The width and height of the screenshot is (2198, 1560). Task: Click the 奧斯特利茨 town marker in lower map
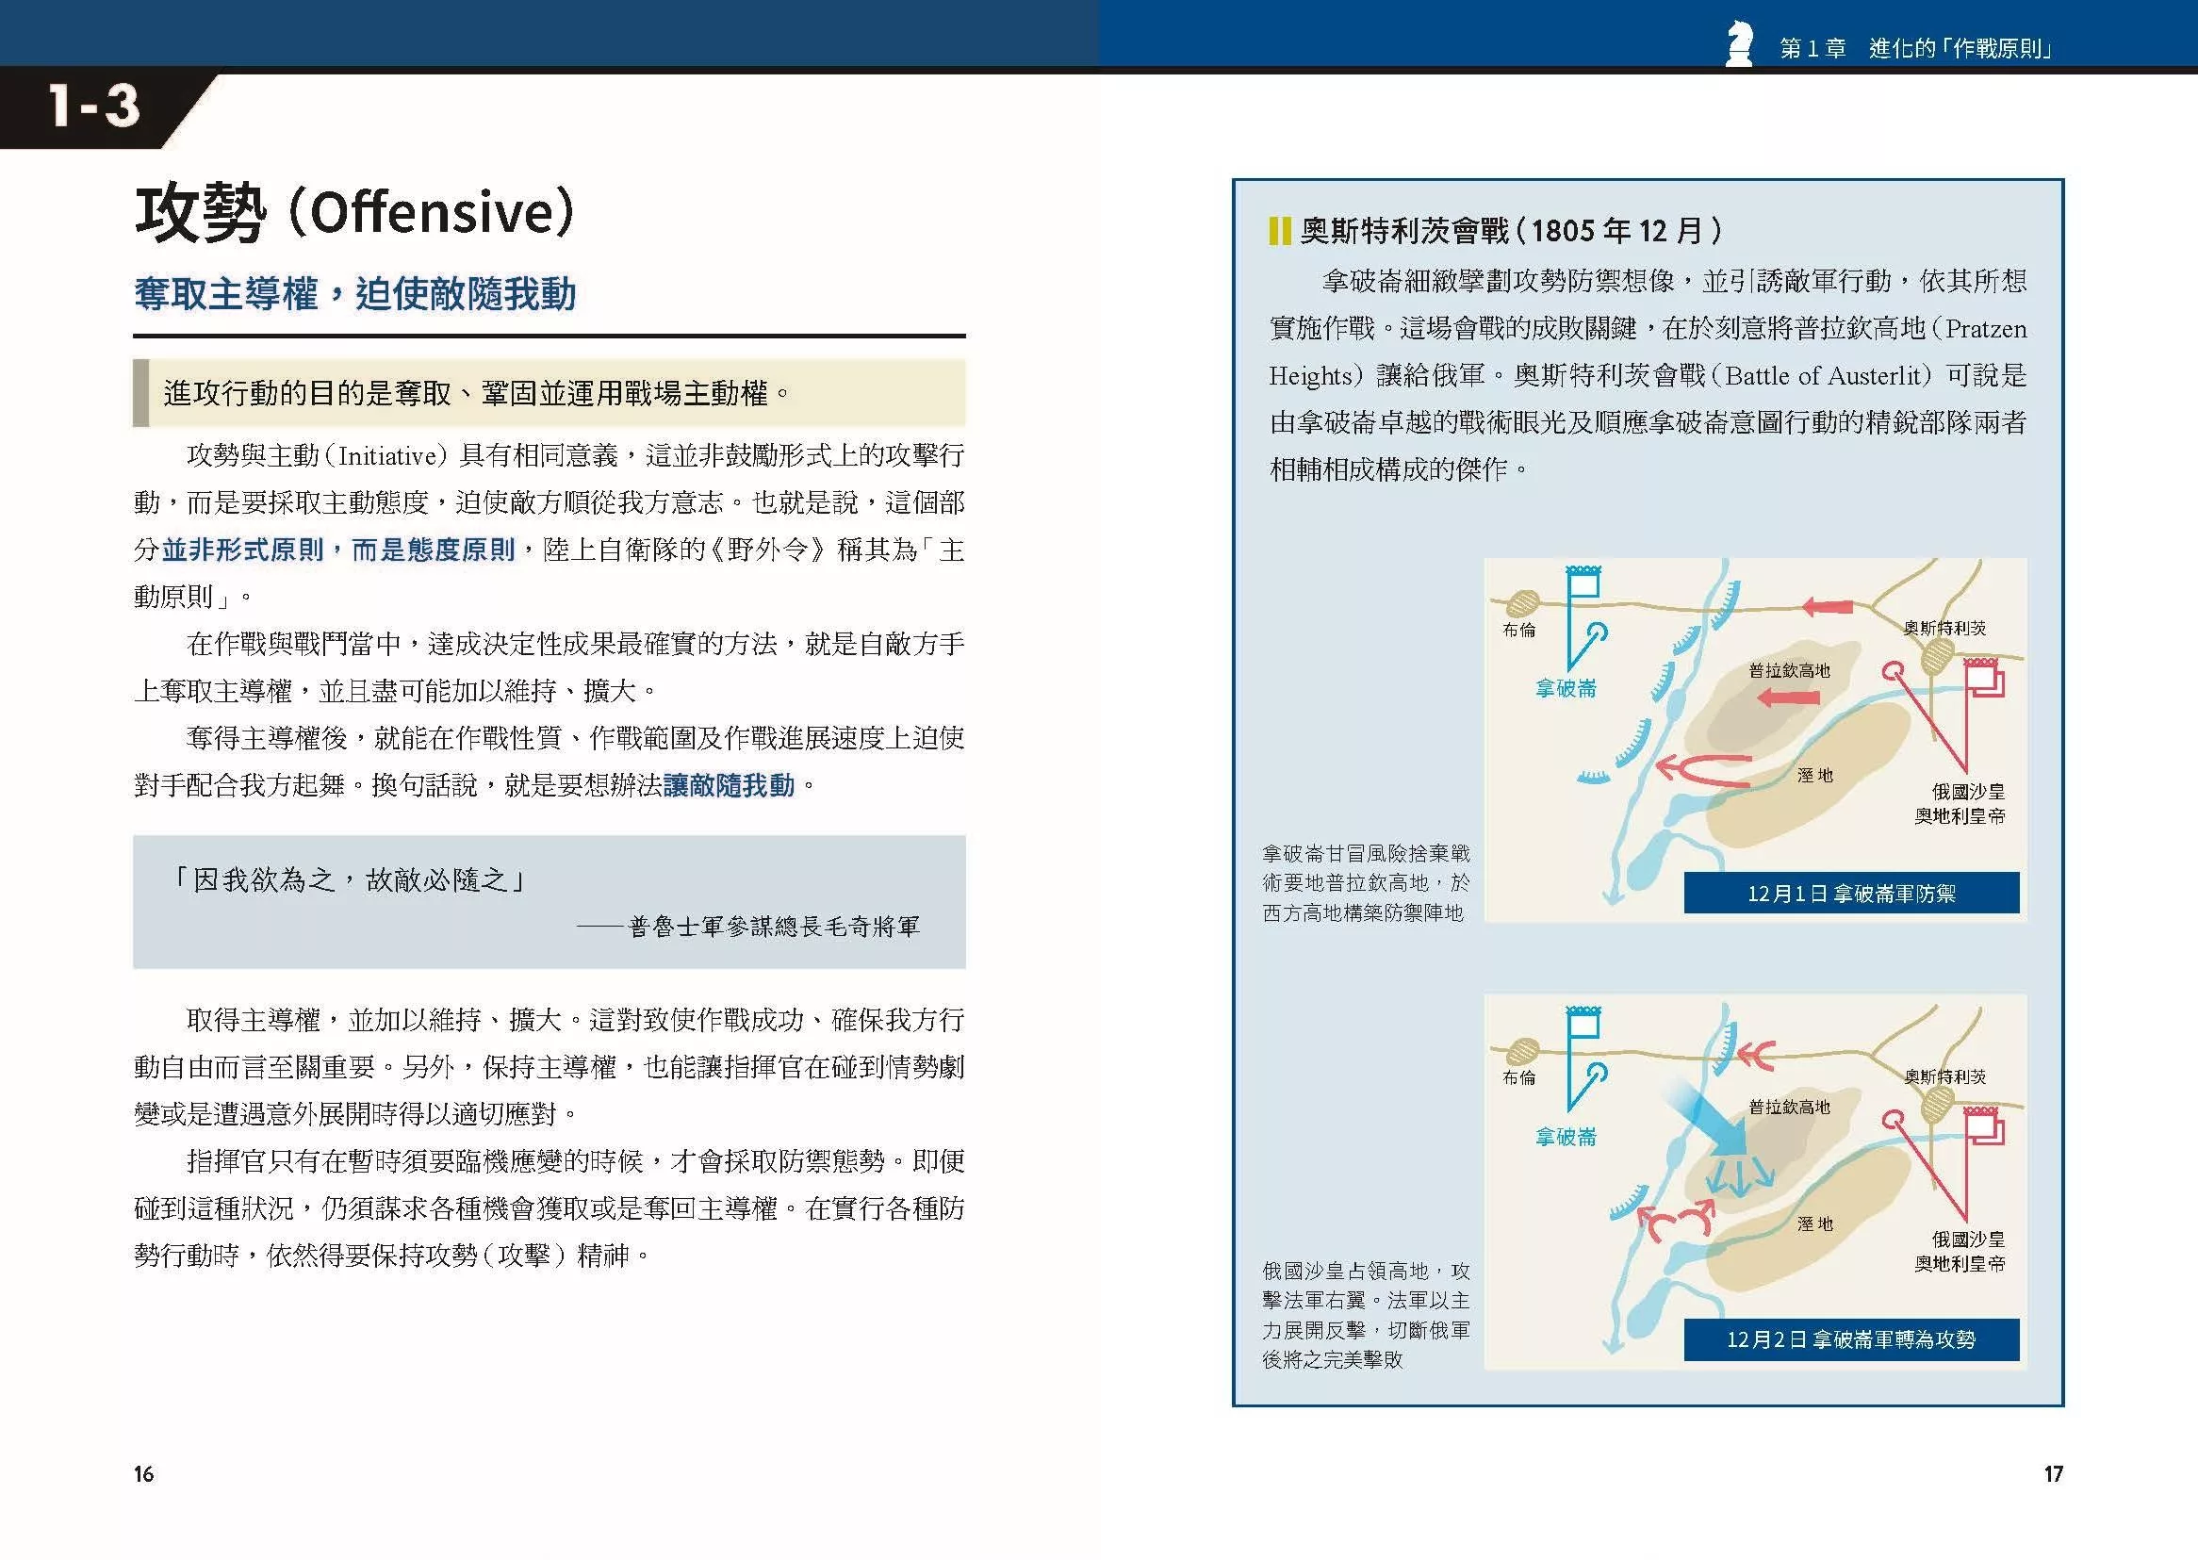(x=1938, y=1105)
